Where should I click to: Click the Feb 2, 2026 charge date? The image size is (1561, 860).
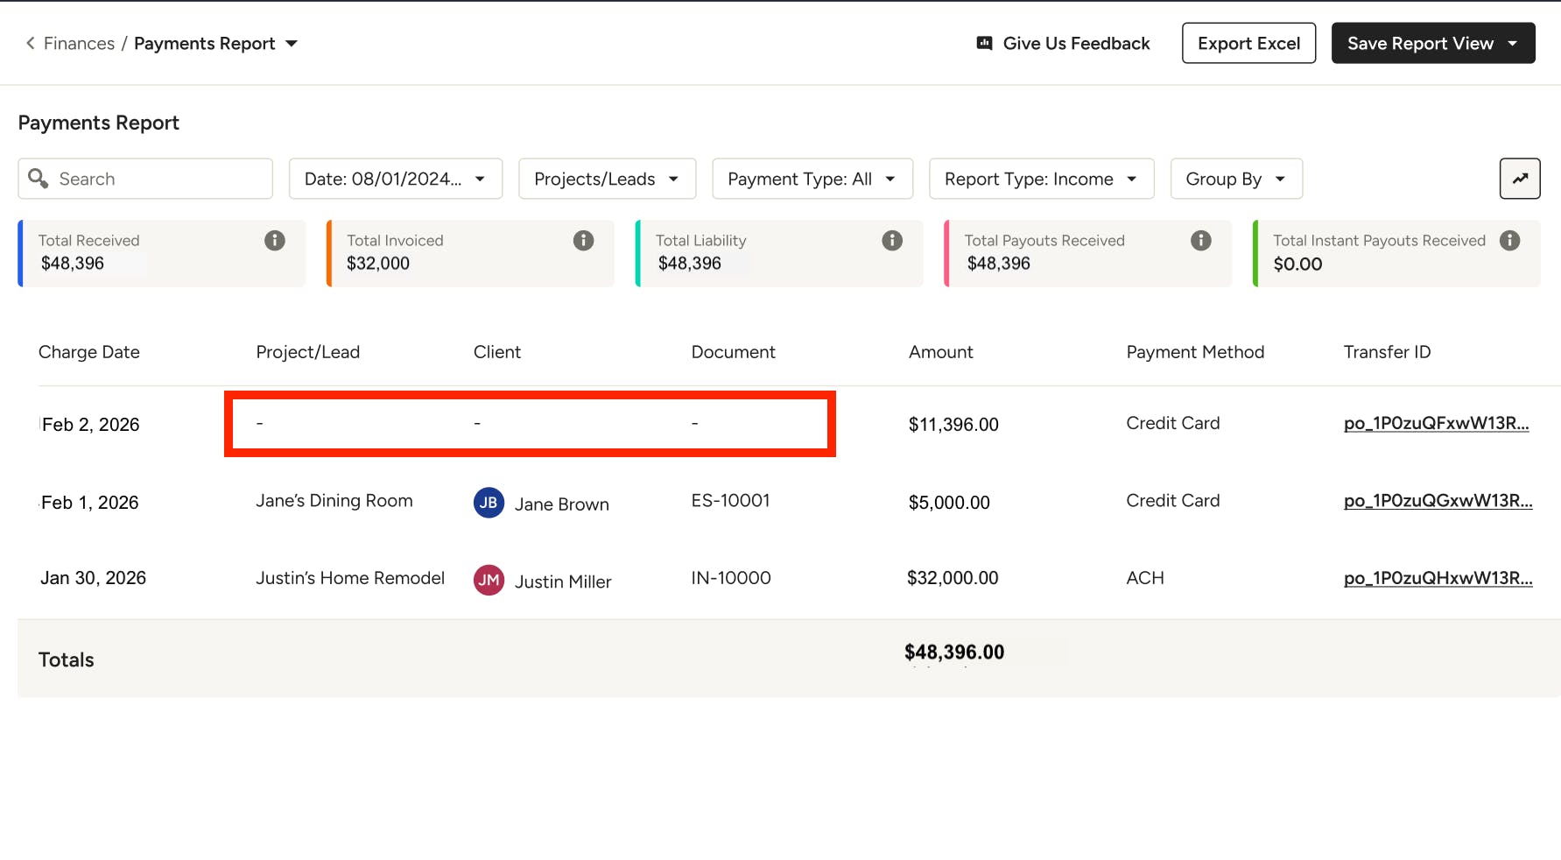point(91,425)
